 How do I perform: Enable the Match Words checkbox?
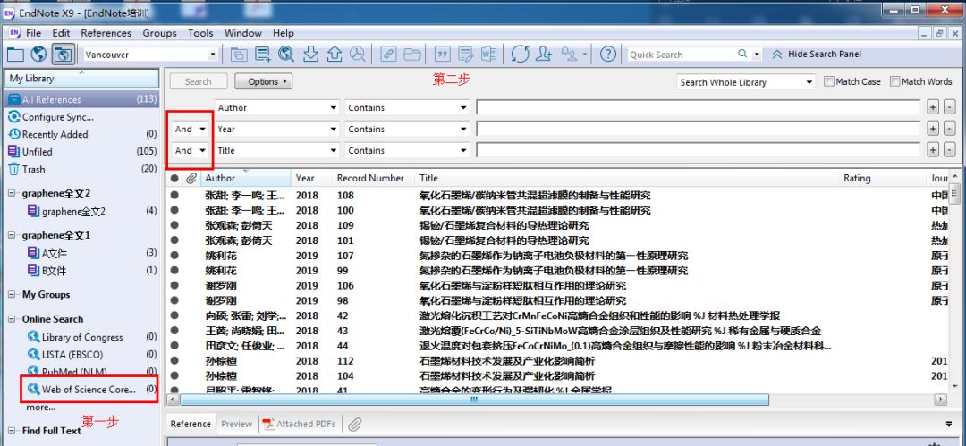pos(894,81)
